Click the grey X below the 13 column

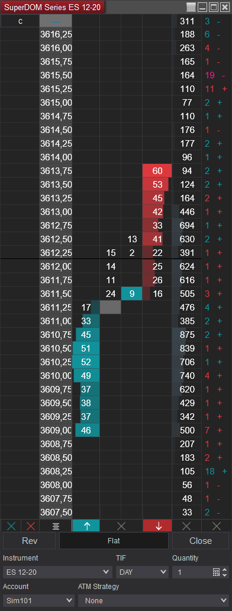click(121, 526)
